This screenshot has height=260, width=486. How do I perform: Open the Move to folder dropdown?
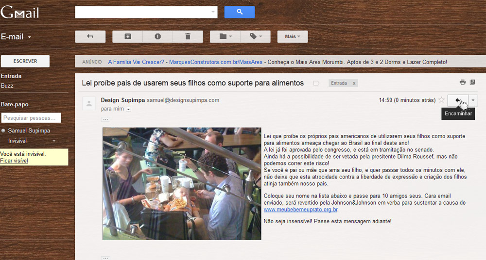225,36
